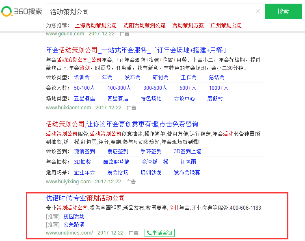Select meeting type 年会
Screen dimensions: 305x241
pos(107,77)
